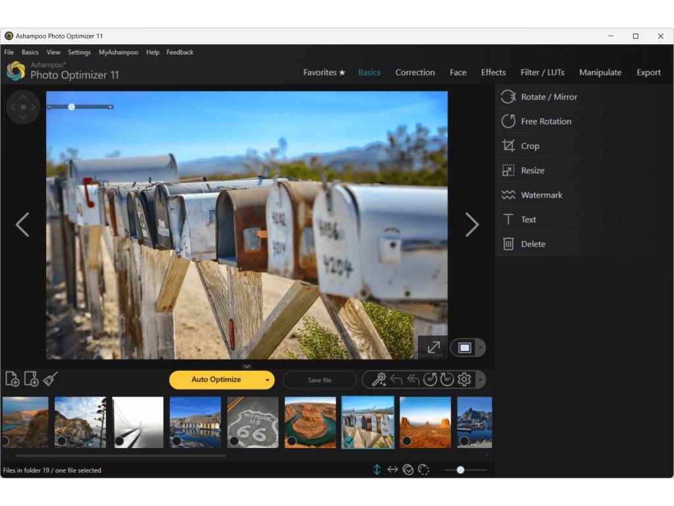Enter fullscreen with the expand arrows icon
This screenshot has width=674, height=506.
433,347
